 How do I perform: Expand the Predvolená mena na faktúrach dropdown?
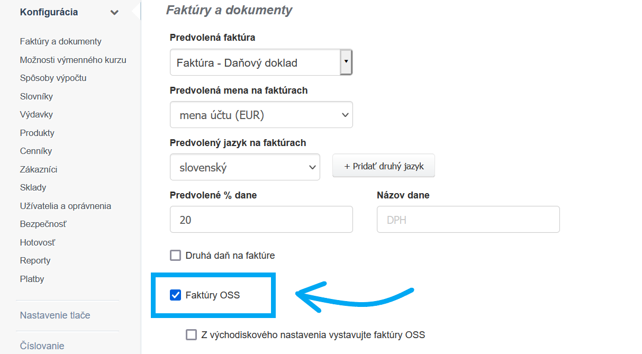261,115
